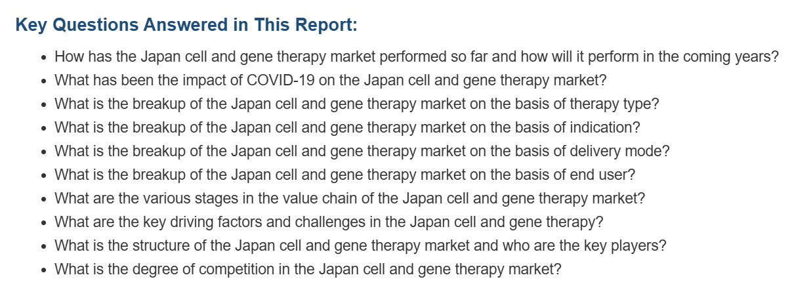Image resolution: width=792 pixels, height=294 pixels.
Task: Click the bullet dot beside the indication question
Action: 43,129
